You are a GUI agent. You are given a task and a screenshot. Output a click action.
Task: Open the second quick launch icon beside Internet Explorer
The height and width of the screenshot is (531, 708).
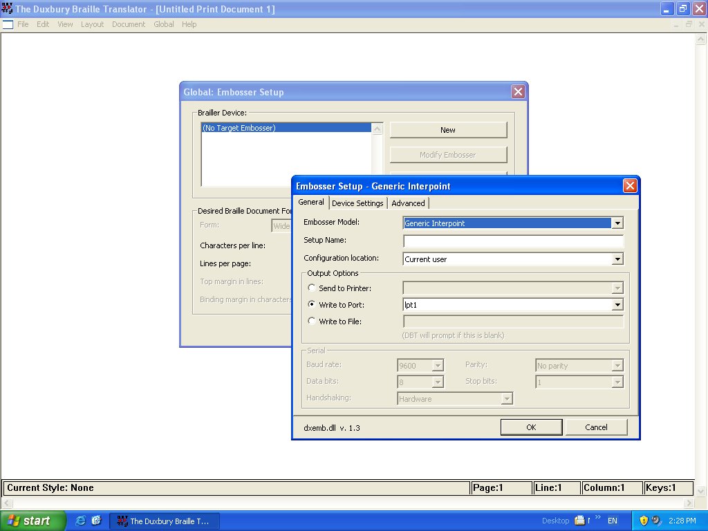point(97,521)
